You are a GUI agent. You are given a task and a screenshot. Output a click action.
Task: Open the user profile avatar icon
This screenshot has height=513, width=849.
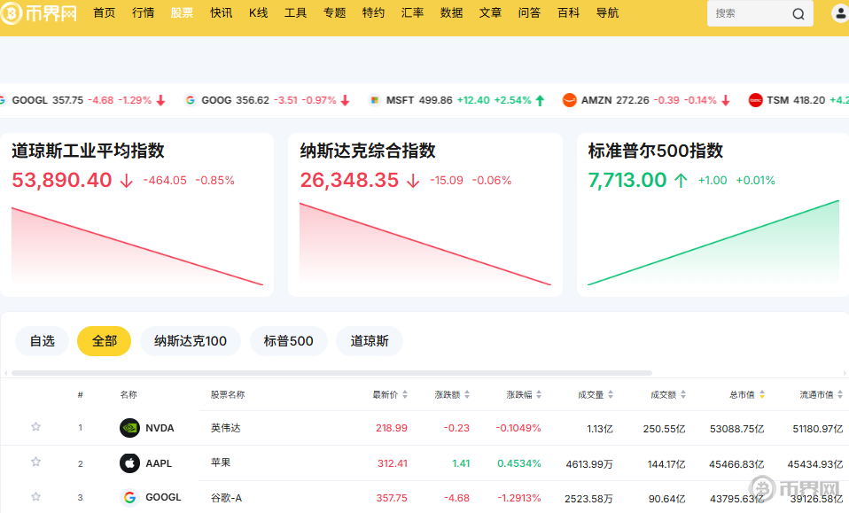coord(840,13)
